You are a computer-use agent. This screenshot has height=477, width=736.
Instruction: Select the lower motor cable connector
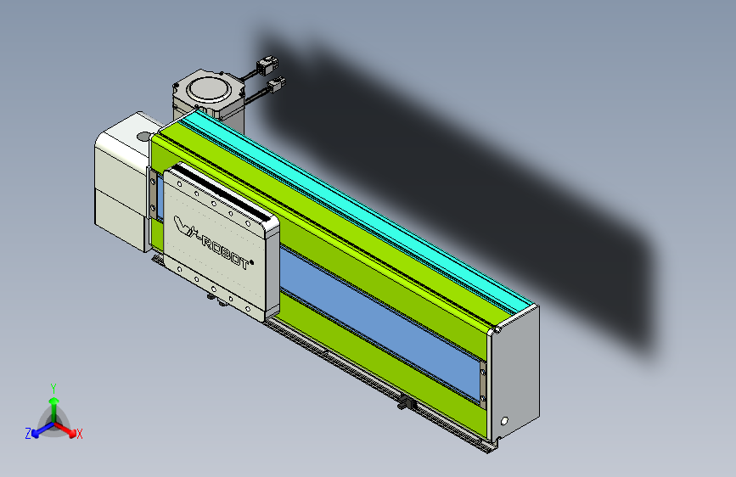[276, 85]
